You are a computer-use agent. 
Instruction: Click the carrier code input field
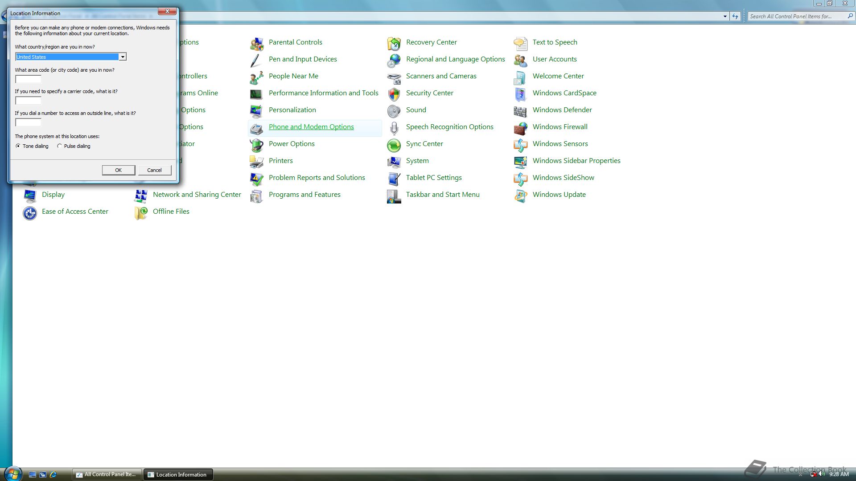tap(29, 101)
